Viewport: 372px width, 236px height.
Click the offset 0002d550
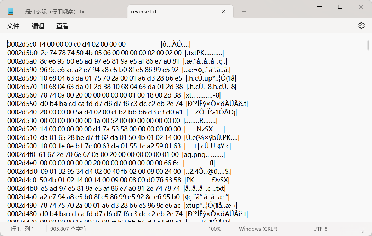(x=22, y=104)
